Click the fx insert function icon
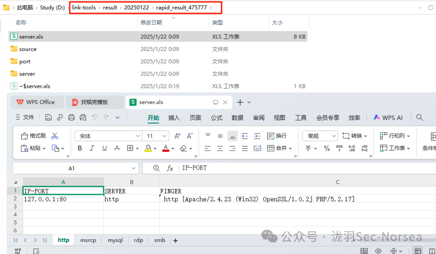 pyautogui.click(x=170, y=168)
